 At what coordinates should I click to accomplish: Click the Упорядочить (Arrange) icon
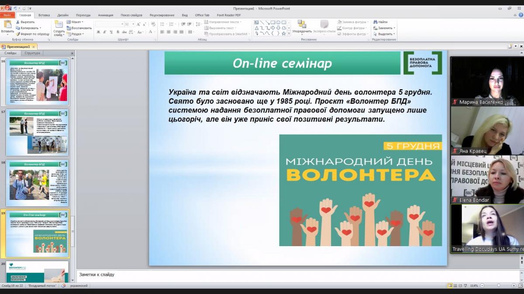pyautogui.click(x=302, y=24)
